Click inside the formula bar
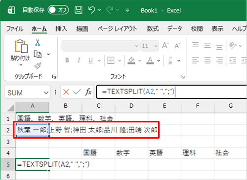Viewport: 247px width, 180px height. (171, 92)
